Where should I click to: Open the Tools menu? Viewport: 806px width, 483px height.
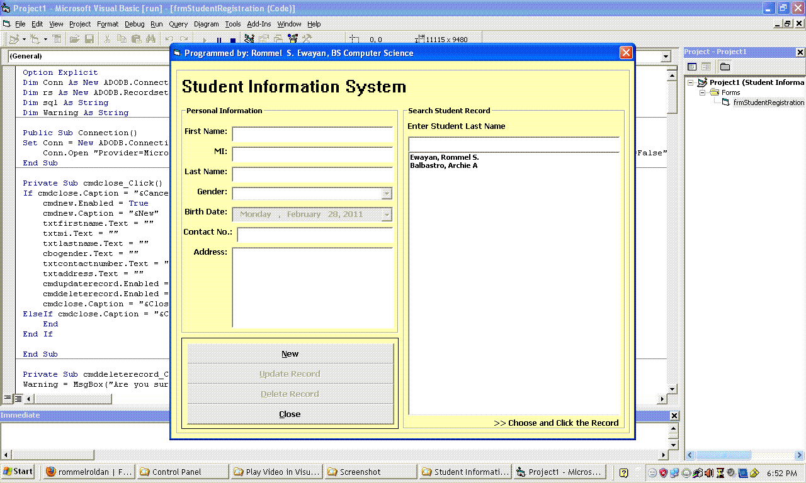tap(233, 24)
